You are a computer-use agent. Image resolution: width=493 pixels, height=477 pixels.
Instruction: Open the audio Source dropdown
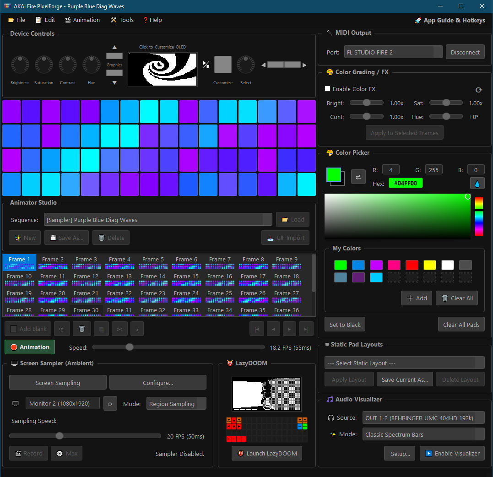(x=423, y=418)
